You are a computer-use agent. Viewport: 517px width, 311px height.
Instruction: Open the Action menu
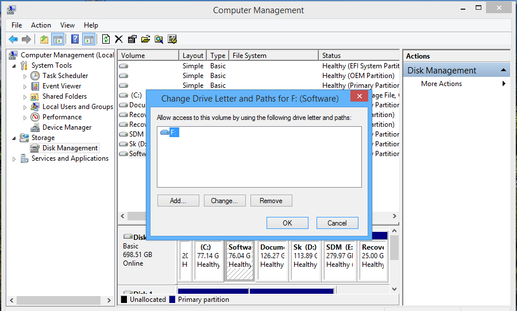pyautogui.click(x=41, y=25)
